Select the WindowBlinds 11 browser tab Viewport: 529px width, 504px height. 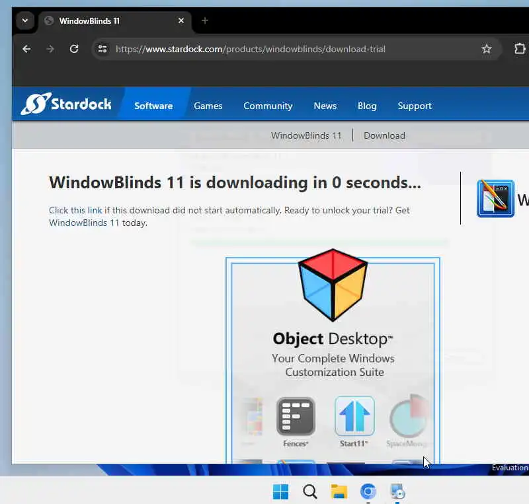pyautogui.click(x=114, y=21)
